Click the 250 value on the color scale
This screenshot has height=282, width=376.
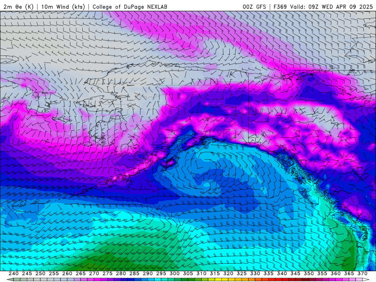click(x=40, y=274)
